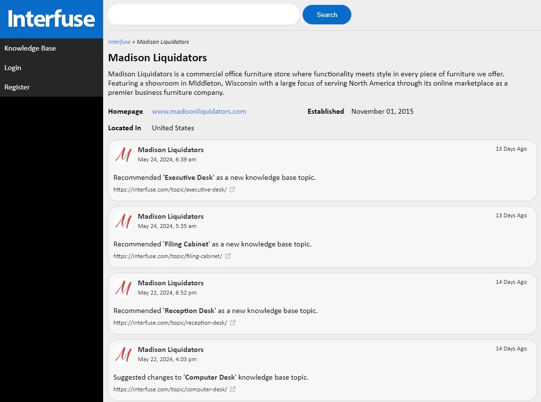Image resolution: width=541 pixels, height=402 pixels.
Task: Click 'Computer Desk' bold topic name
Action: pos(210,377)
